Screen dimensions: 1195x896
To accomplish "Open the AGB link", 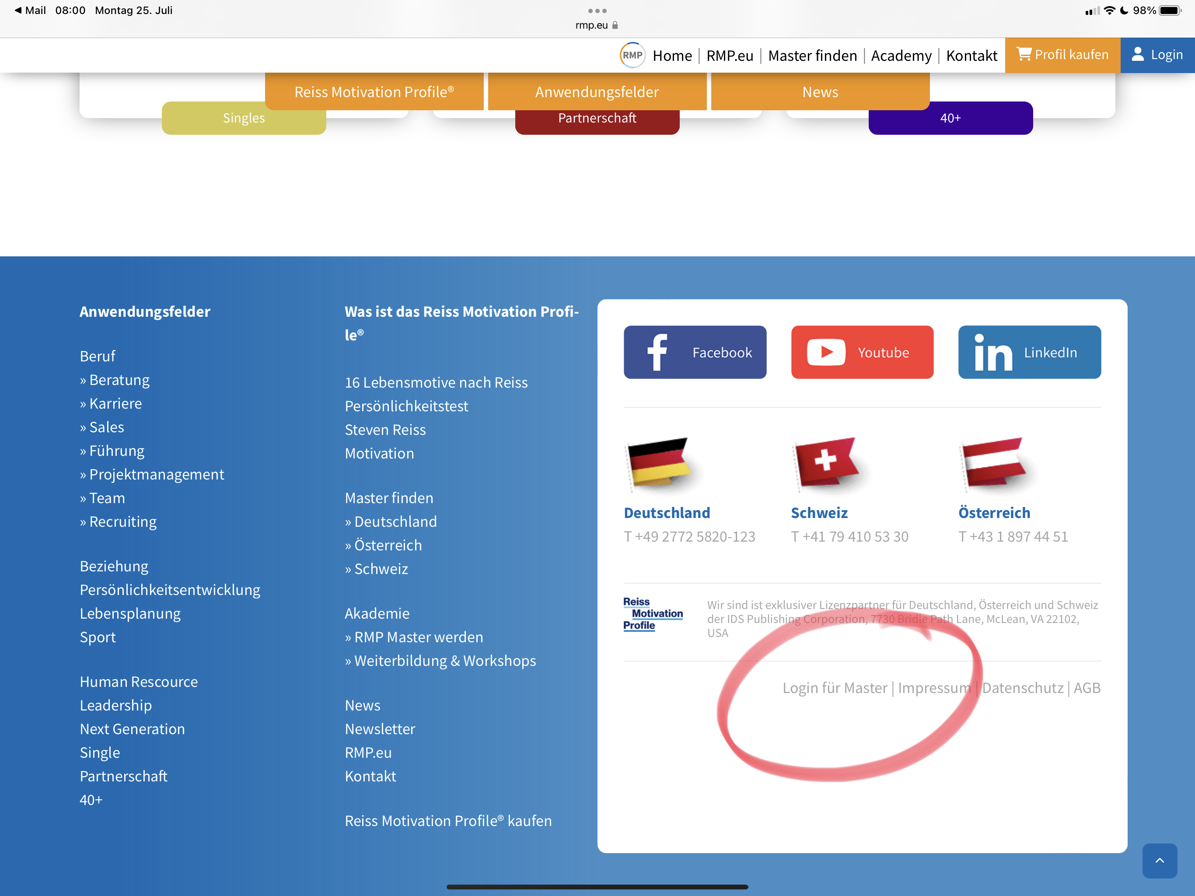I will [1087, 687].
